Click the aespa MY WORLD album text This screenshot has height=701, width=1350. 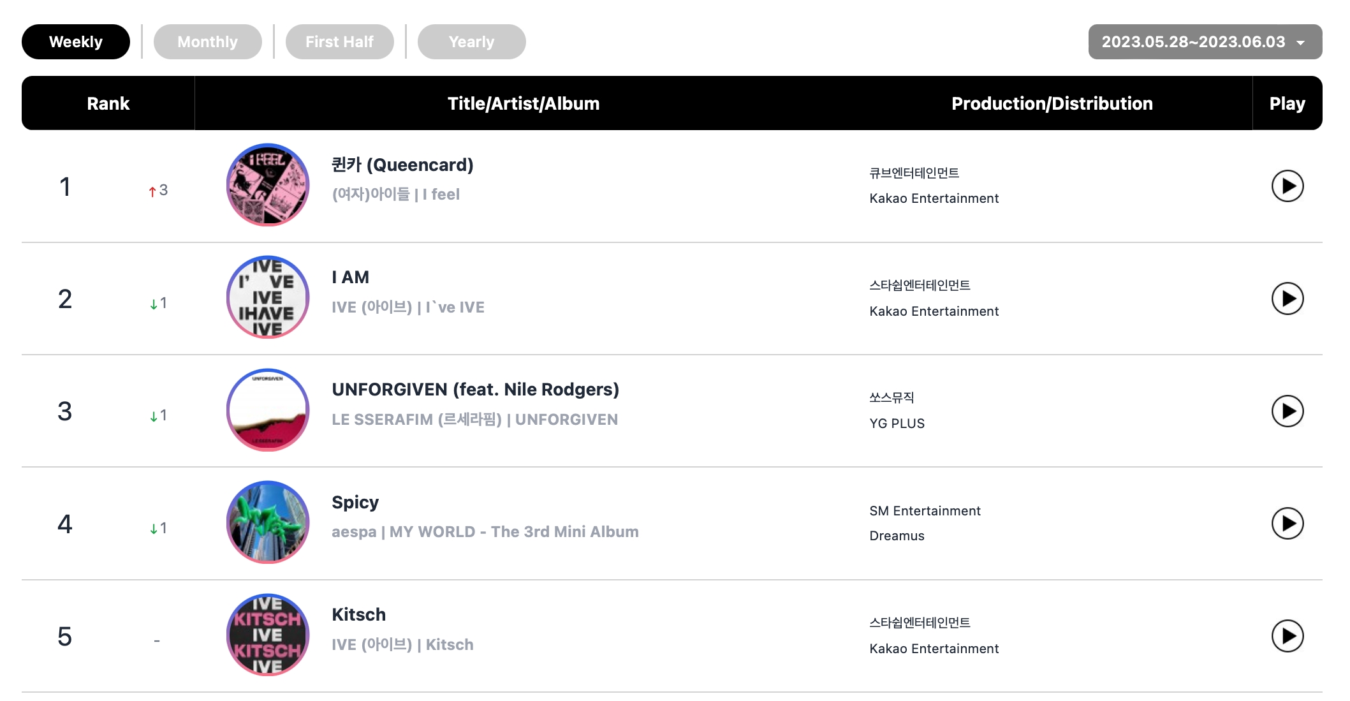(485, 532)
